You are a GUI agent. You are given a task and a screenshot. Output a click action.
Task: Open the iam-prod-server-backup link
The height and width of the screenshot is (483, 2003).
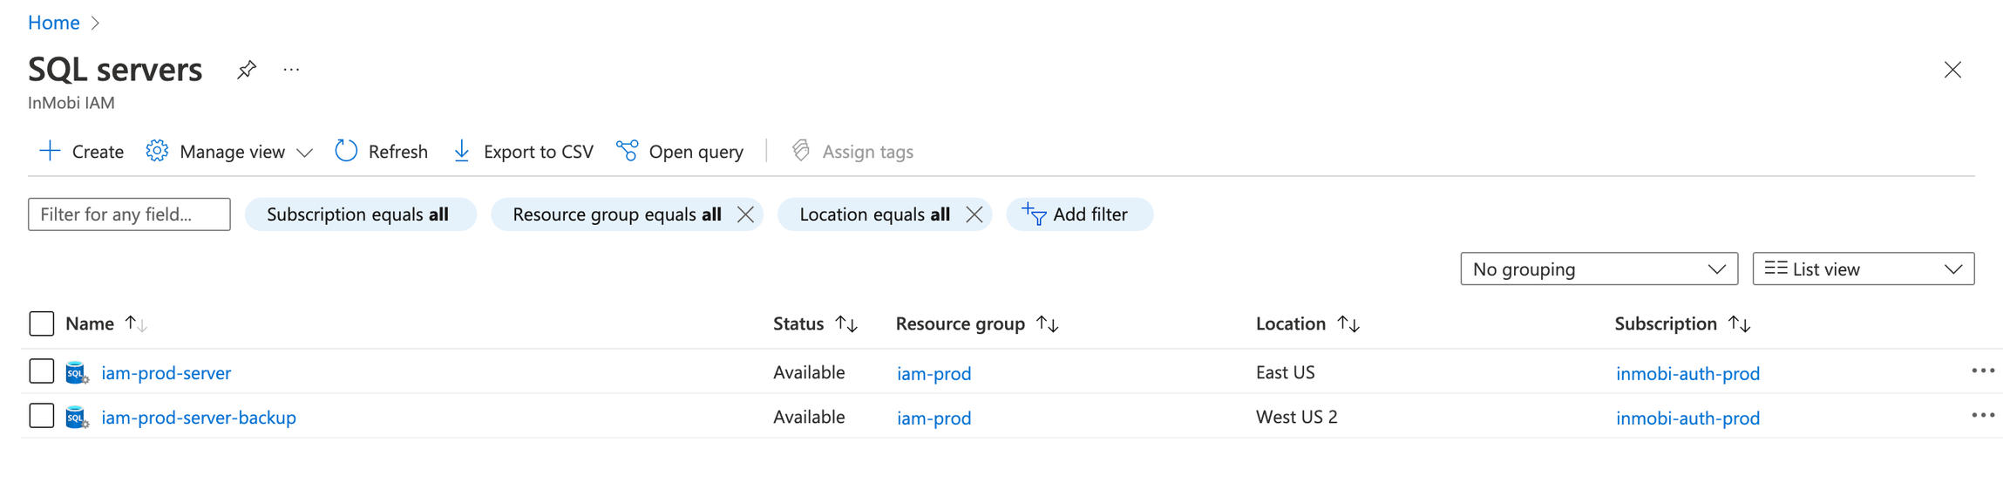tap(199, 418)
